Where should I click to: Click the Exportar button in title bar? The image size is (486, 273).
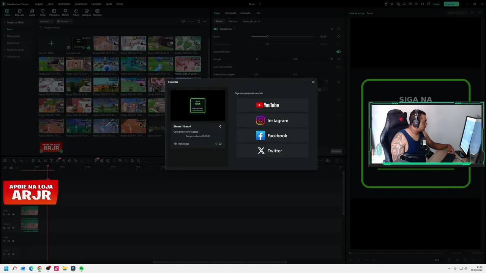[x=451, y=4]
